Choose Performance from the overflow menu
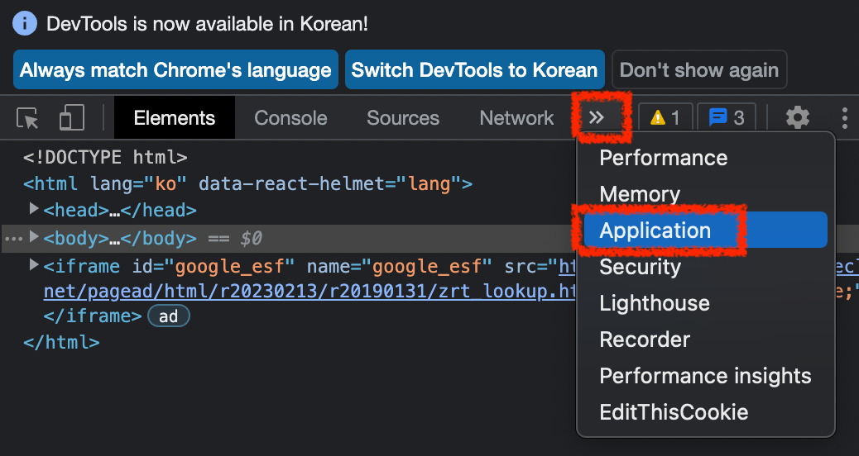Image resolution: width=859 pixels, height=456 pixels. coord(706,158)
